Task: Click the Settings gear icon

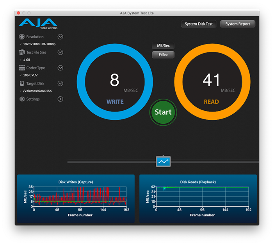Action: (x=22, y=99)
